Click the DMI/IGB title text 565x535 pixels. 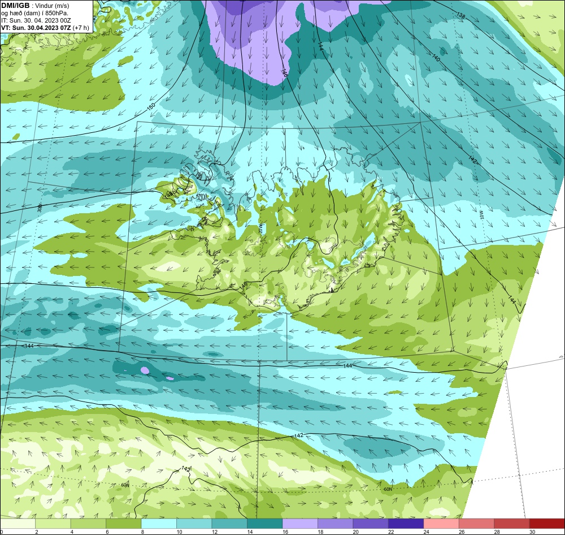[x=15, y=6]
